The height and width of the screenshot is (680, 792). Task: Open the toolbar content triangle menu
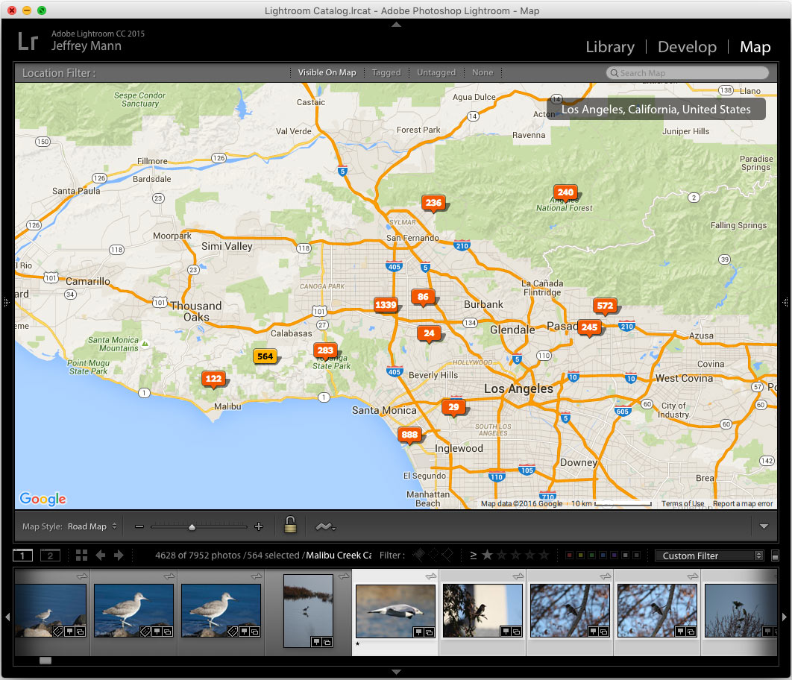pos(764,526)
